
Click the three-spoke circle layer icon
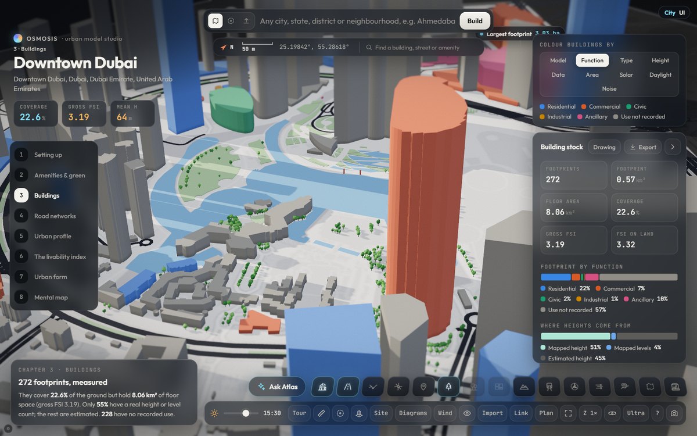click(574, 387)
